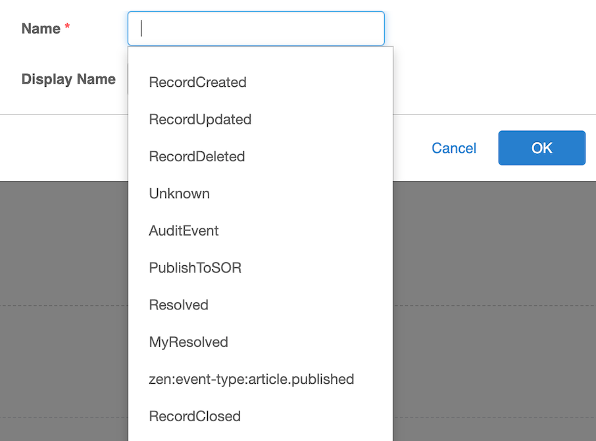Confirm with the blue OK button

pyautogui.click(x=541, y=148)
